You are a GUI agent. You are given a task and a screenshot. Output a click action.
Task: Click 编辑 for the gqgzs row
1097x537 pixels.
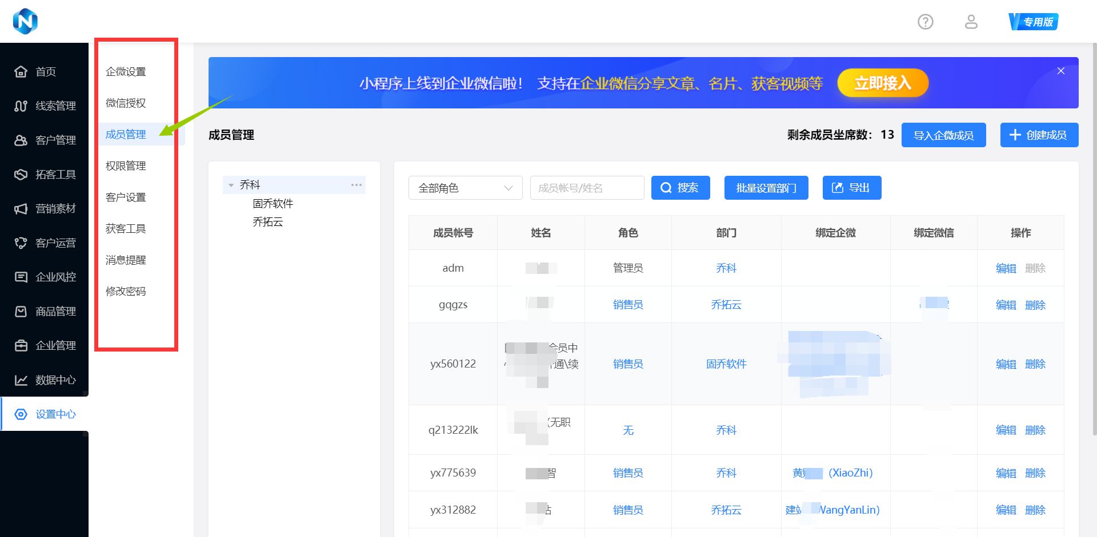click(1006, 305)
